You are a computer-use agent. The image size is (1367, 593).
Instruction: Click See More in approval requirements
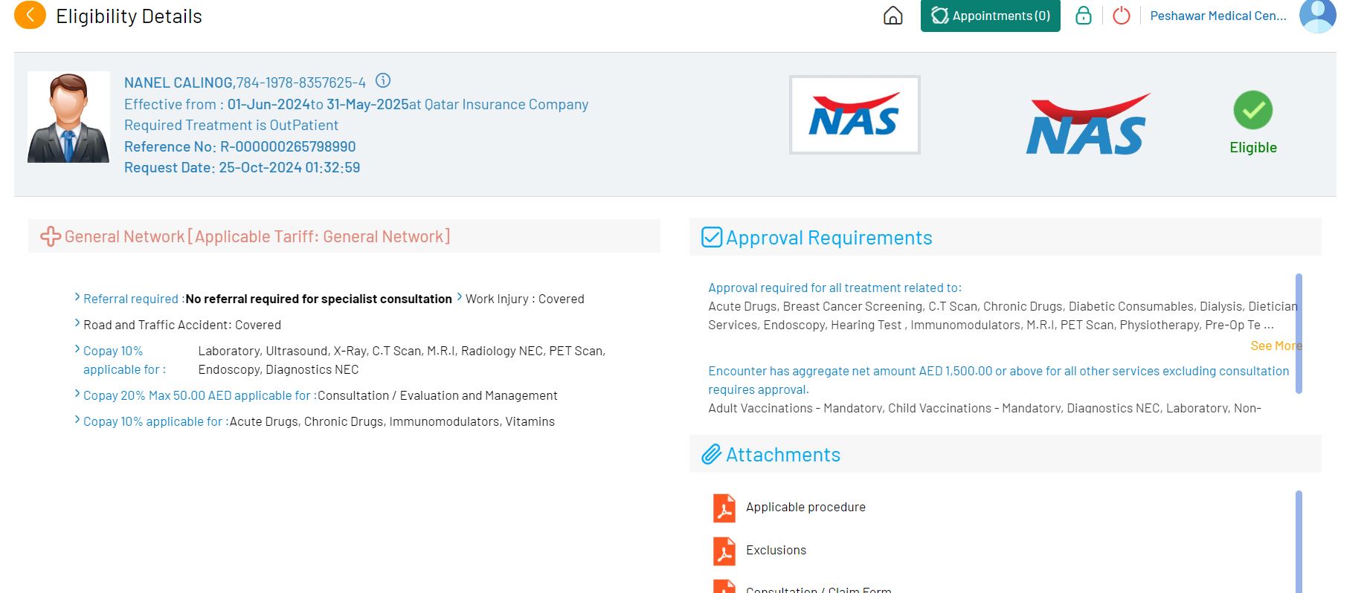[x=1275, y=346]
